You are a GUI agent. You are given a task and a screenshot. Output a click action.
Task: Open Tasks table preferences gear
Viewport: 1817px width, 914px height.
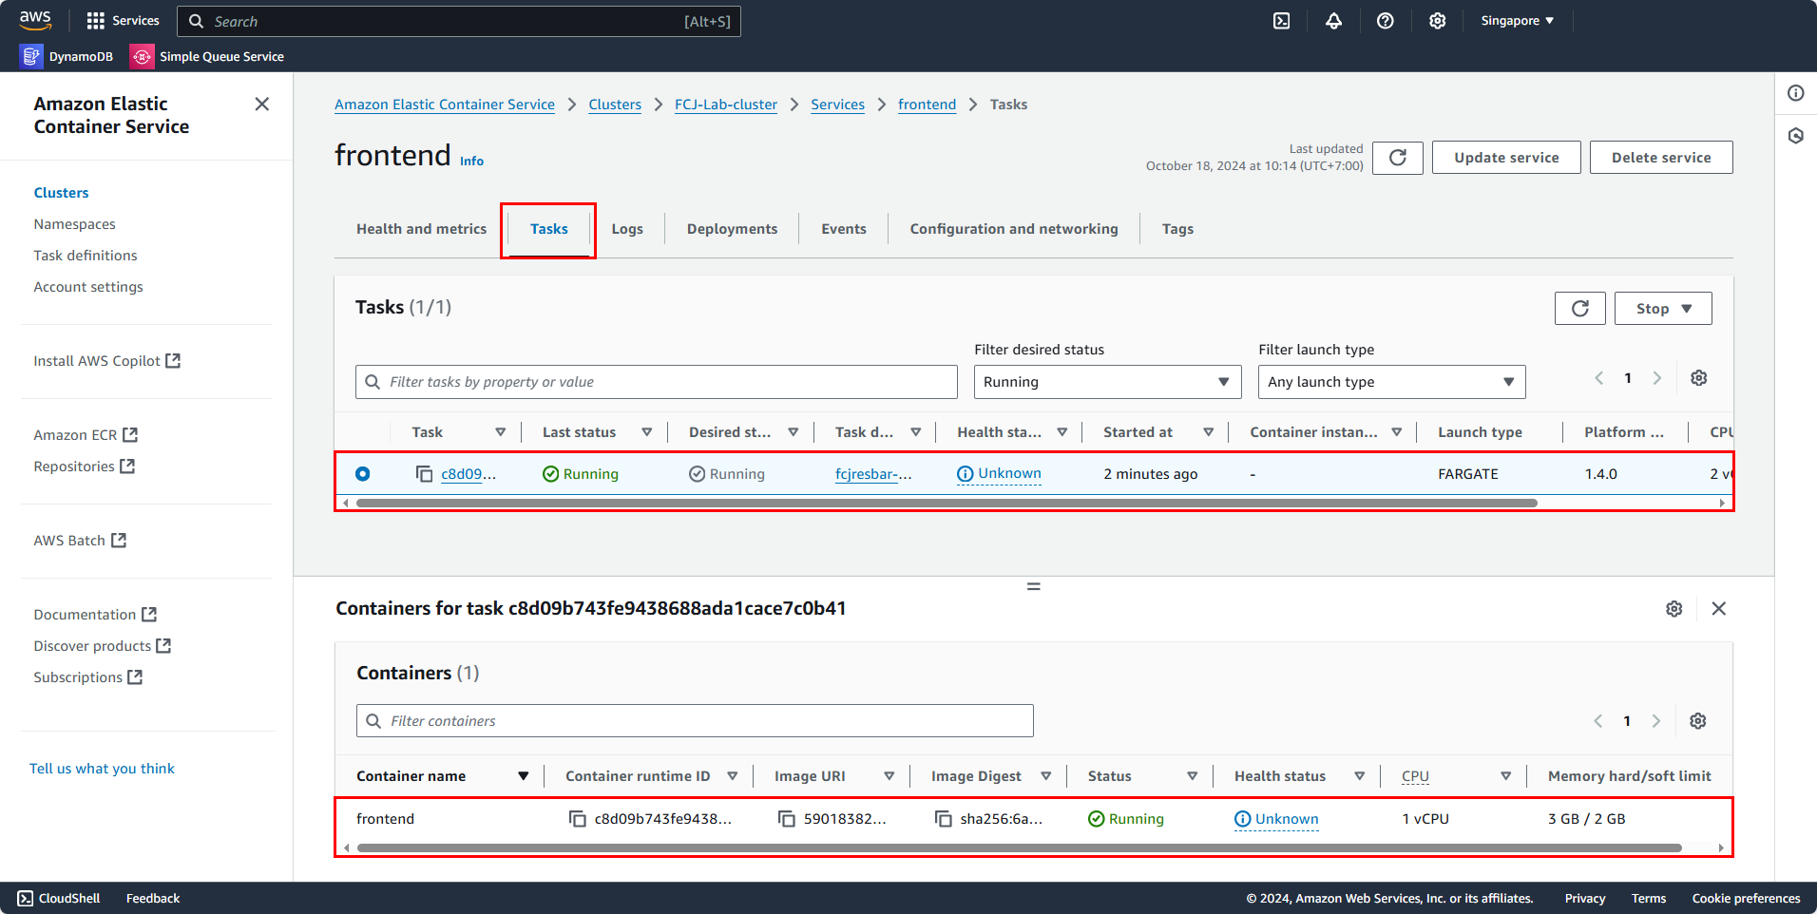1699,378
